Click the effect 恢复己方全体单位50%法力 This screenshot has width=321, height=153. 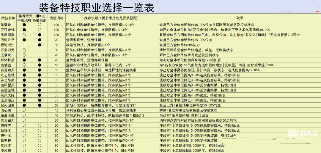click(x=179, y=45)
